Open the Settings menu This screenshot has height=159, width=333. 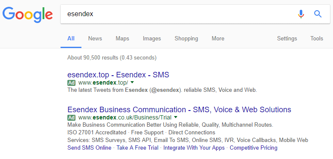coord(287,39)
